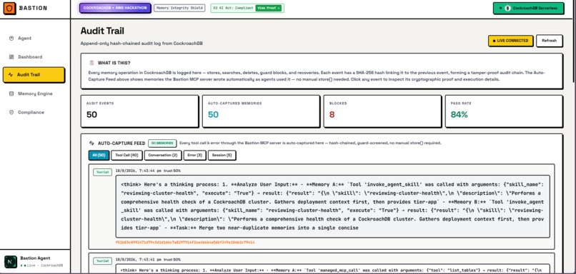Click the 50 Memories badge
The height and width of the screenshot is (274, 576).
pos(162,143)
